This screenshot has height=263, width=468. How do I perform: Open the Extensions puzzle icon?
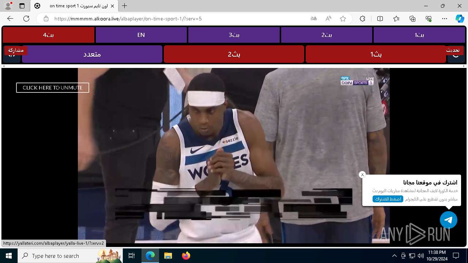(362, 19)
